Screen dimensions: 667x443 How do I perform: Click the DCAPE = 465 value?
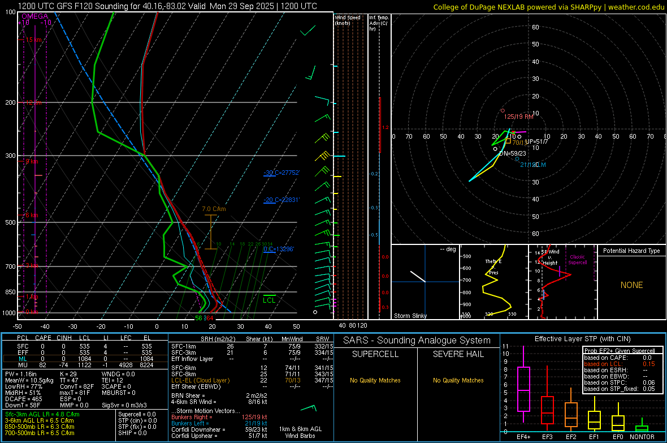pyautogui.click(x=24, y=399)
